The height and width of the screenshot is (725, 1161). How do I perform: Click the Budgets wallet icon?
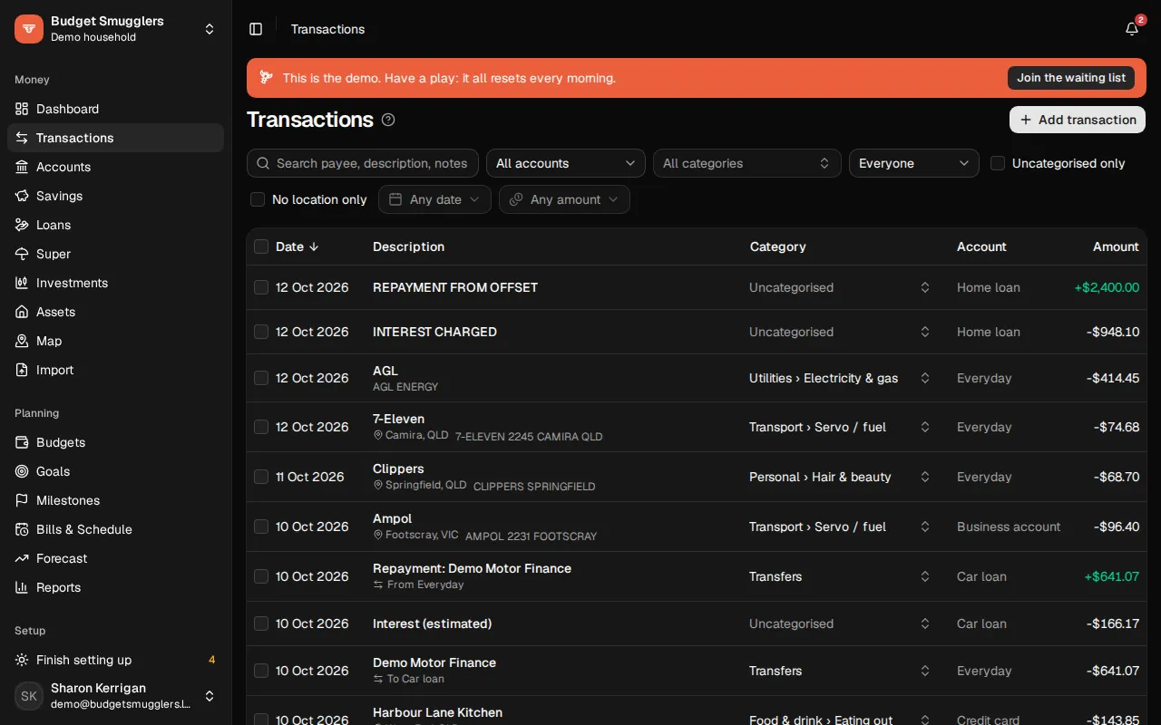point(22,442)
